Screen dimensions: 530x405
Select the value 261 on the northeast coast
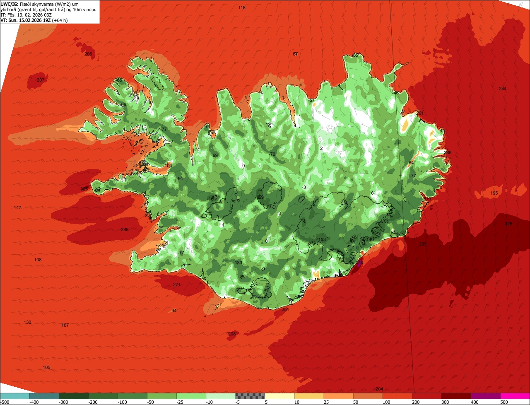pos(420,113)
